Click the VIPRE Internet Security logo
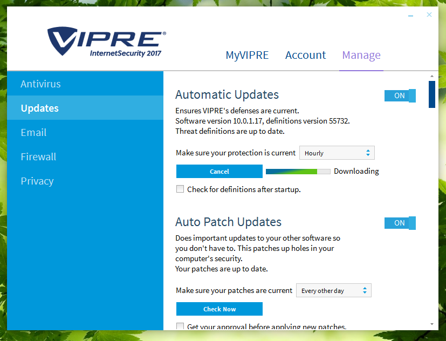 (106, 43)
